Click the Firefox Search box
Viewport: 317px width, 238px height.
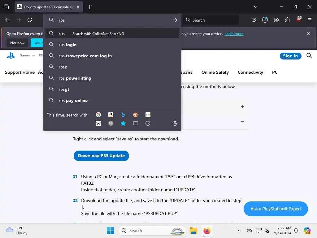click(x=211, y=20)
